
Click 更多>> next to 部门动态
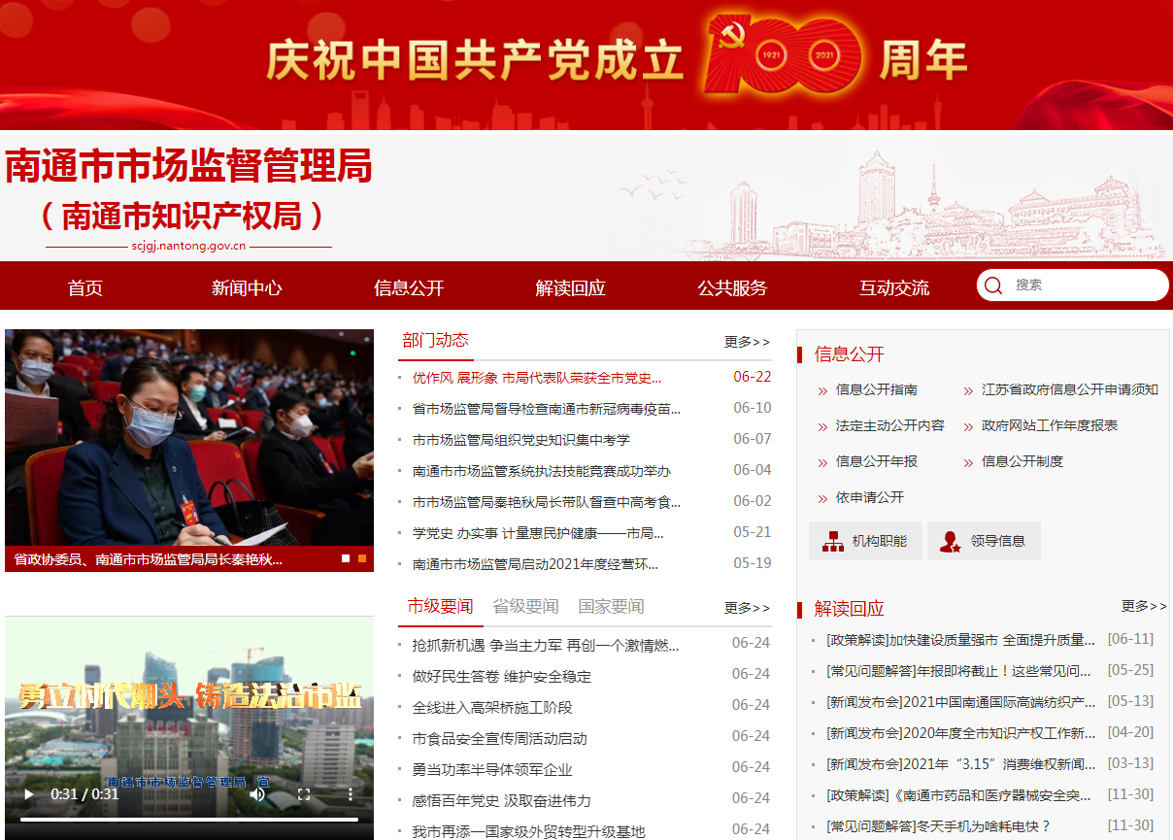[747, 342]
